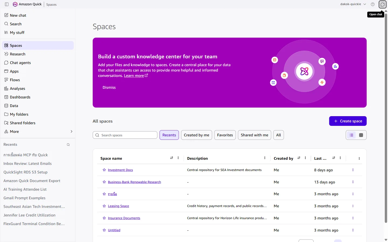
Task: Open actions menu for Insurance Documents row
Action: pos(353,218)
